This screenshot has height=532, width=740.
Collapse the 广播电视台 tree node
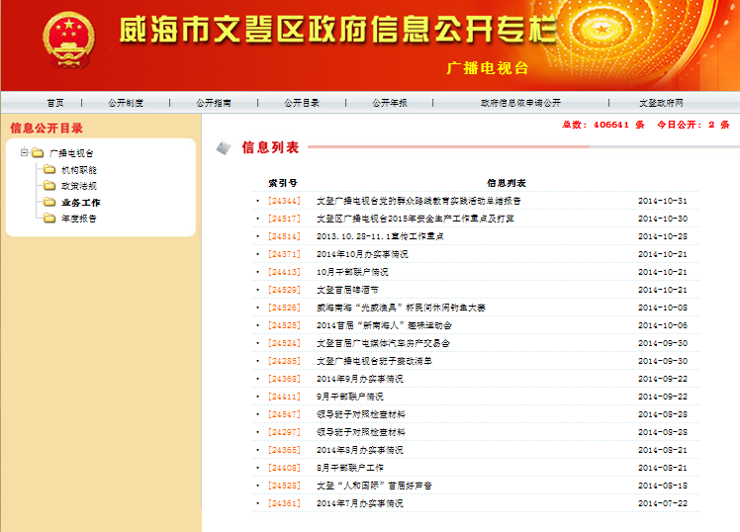(x=24, y=153)
